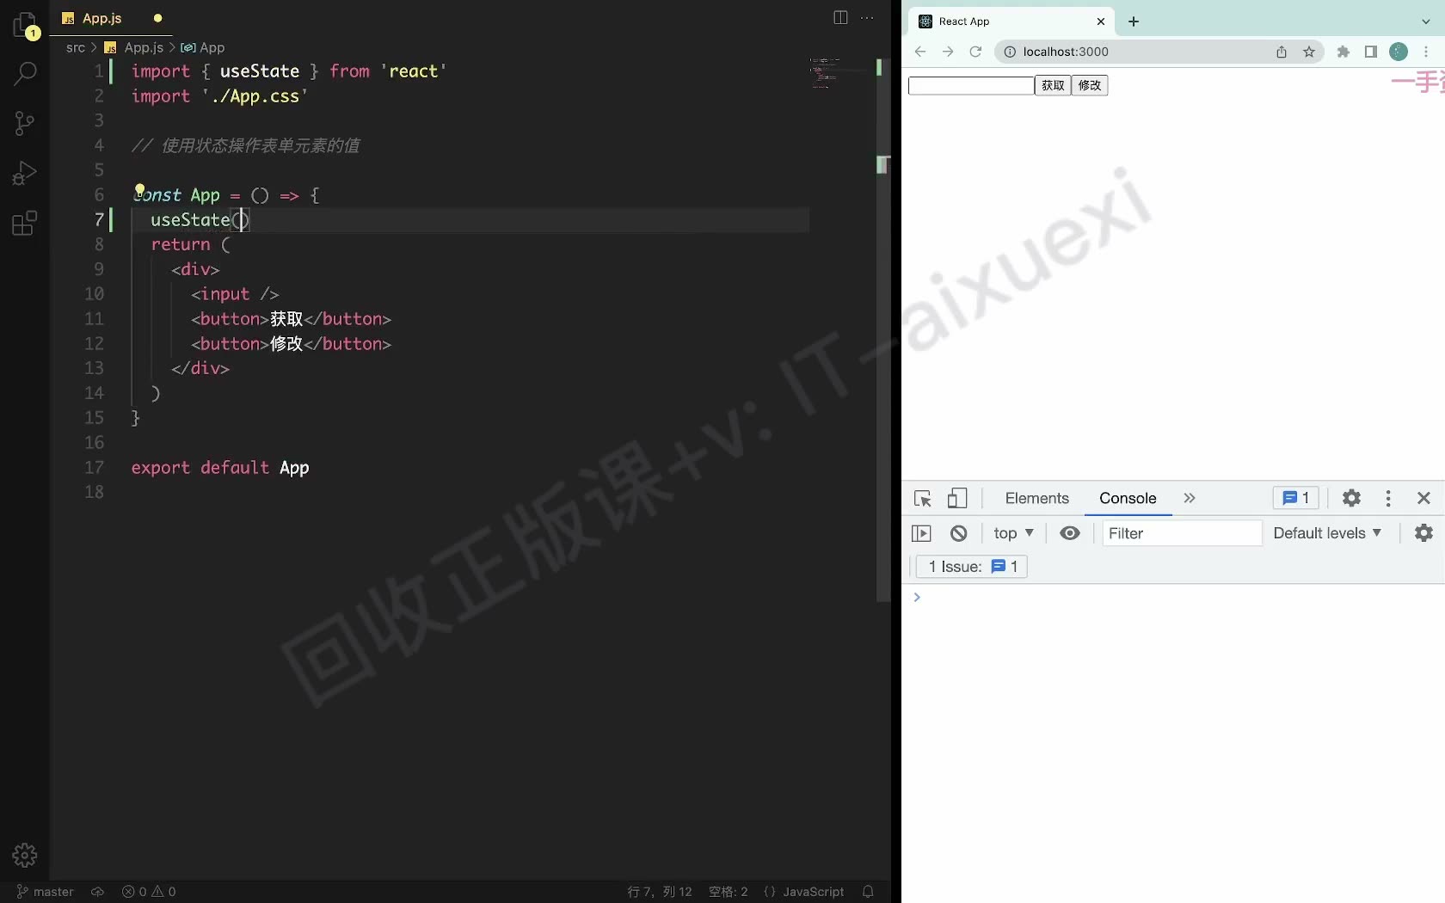Click the text input on the webpage
The image size is (1445, 903).
[x=971, y=85]
